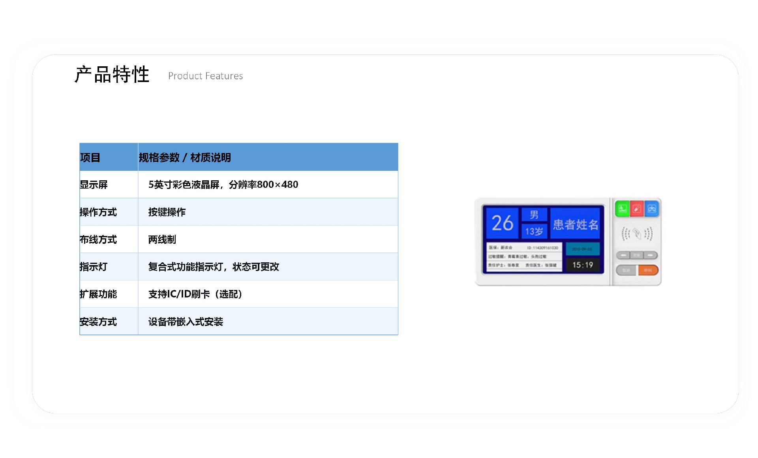Click the 支持IC/ID刷卡 cell
The width and height of the screenshot is (758, 458).
coord(268,294)
